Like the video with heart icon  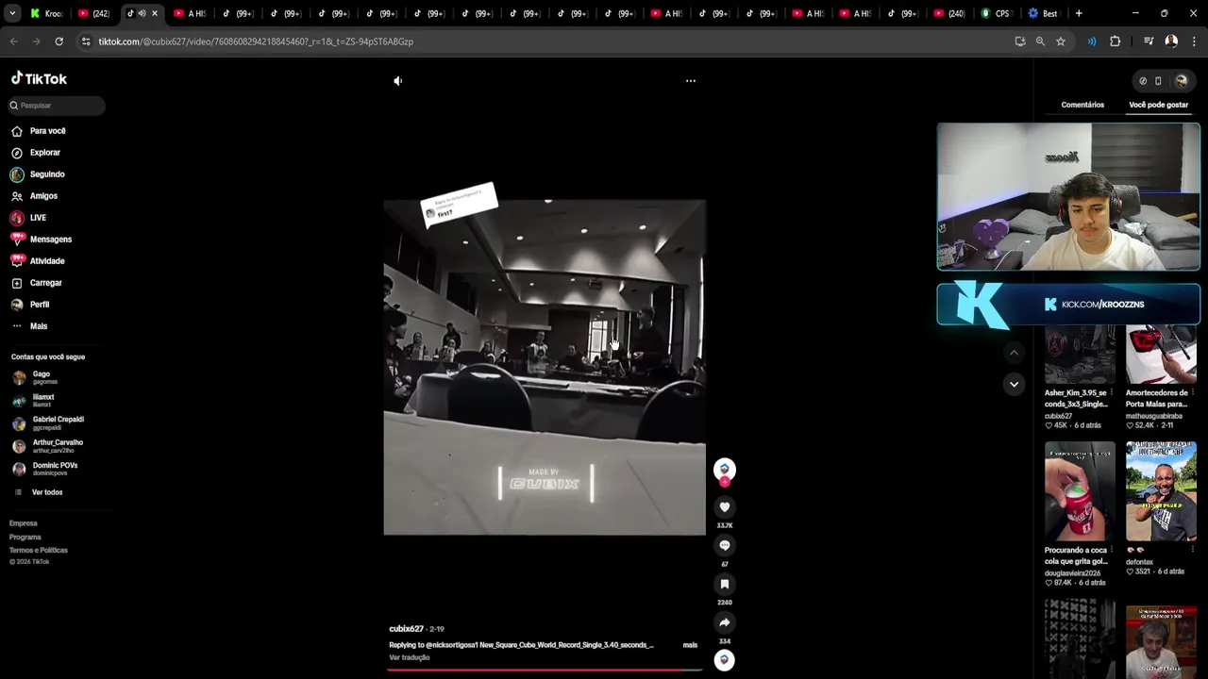(x=725, y=507)
